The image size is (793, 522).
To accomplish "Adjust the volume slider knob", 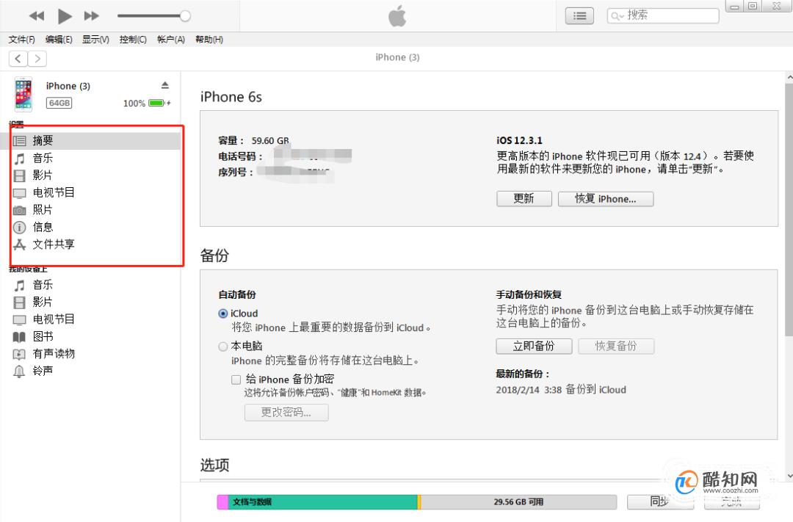I will (185, 16).
